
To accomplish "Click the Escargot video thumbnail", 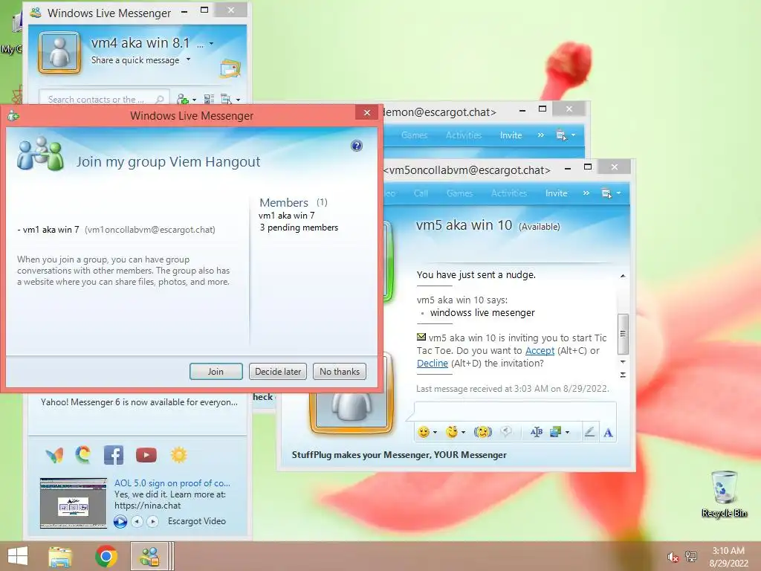I will [x=74, y=503].
